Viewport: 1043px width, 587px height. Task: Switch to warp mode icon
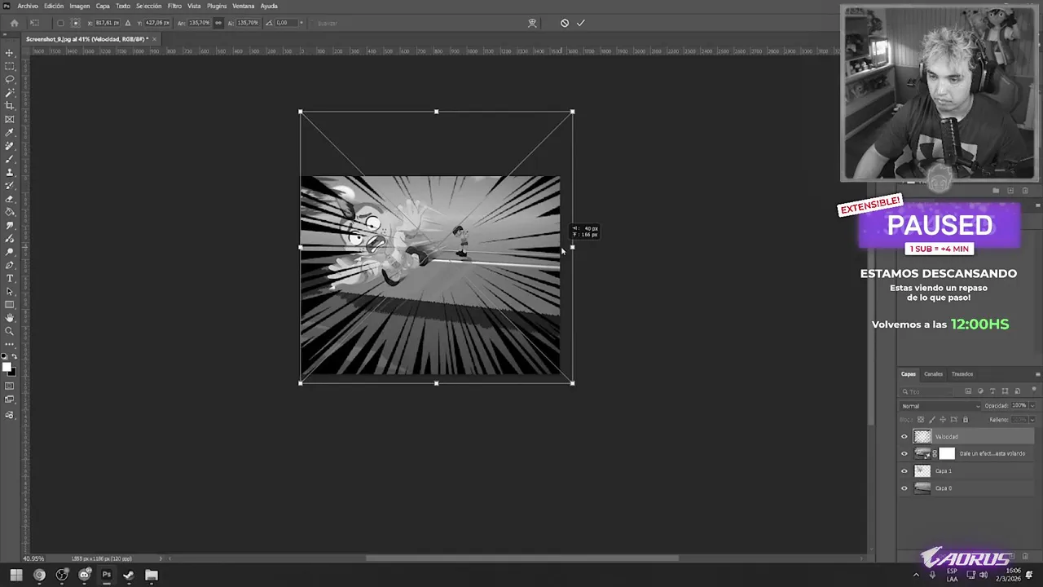pyautogui.click(x=532, y=23)
